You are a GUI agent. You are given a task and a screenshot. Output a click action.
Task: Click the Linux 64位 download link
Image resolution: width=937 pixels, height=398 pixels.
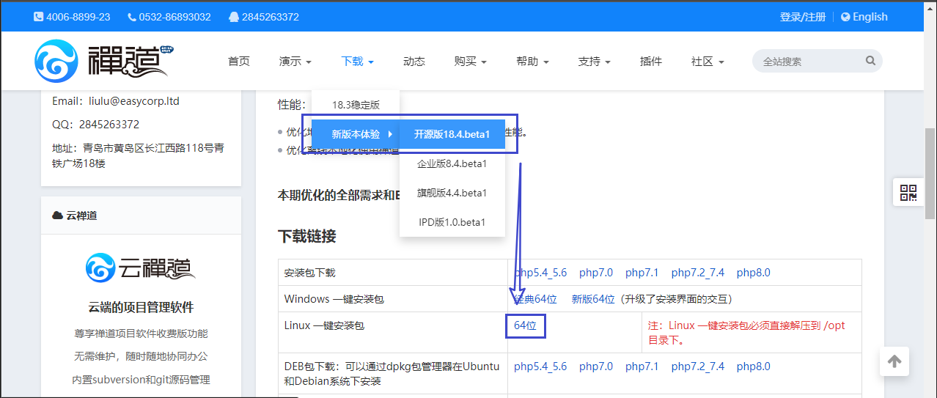point(526,325)
